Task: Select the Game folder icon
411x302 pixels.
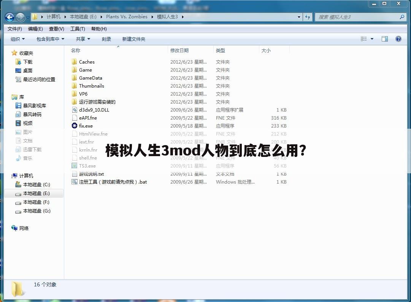Action: click(x=75, y=70)
